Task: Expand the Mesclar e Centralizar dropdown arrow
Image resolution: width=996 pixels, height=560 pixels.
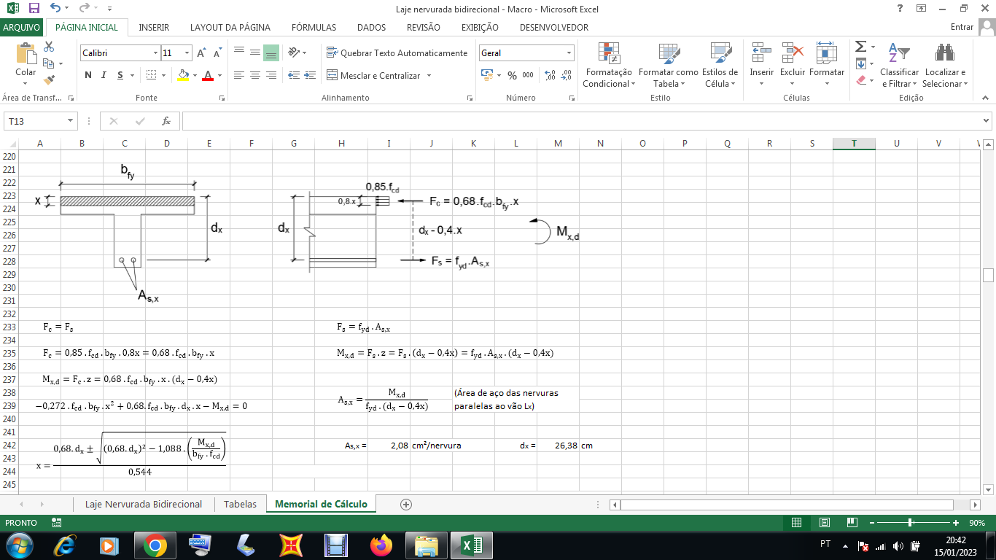Action: pyautogui.click(x=429, y=75)
